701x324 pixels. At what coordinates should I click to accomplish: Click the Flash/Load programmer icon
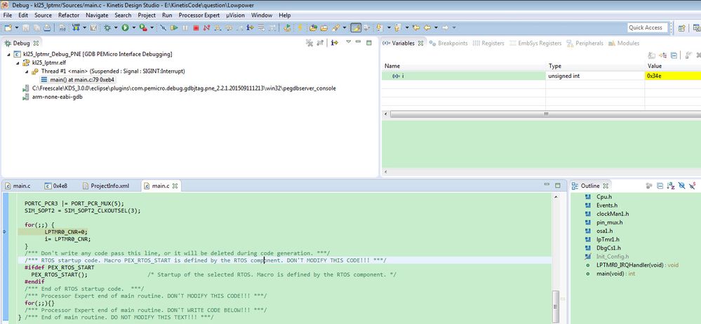click(76, 28)
